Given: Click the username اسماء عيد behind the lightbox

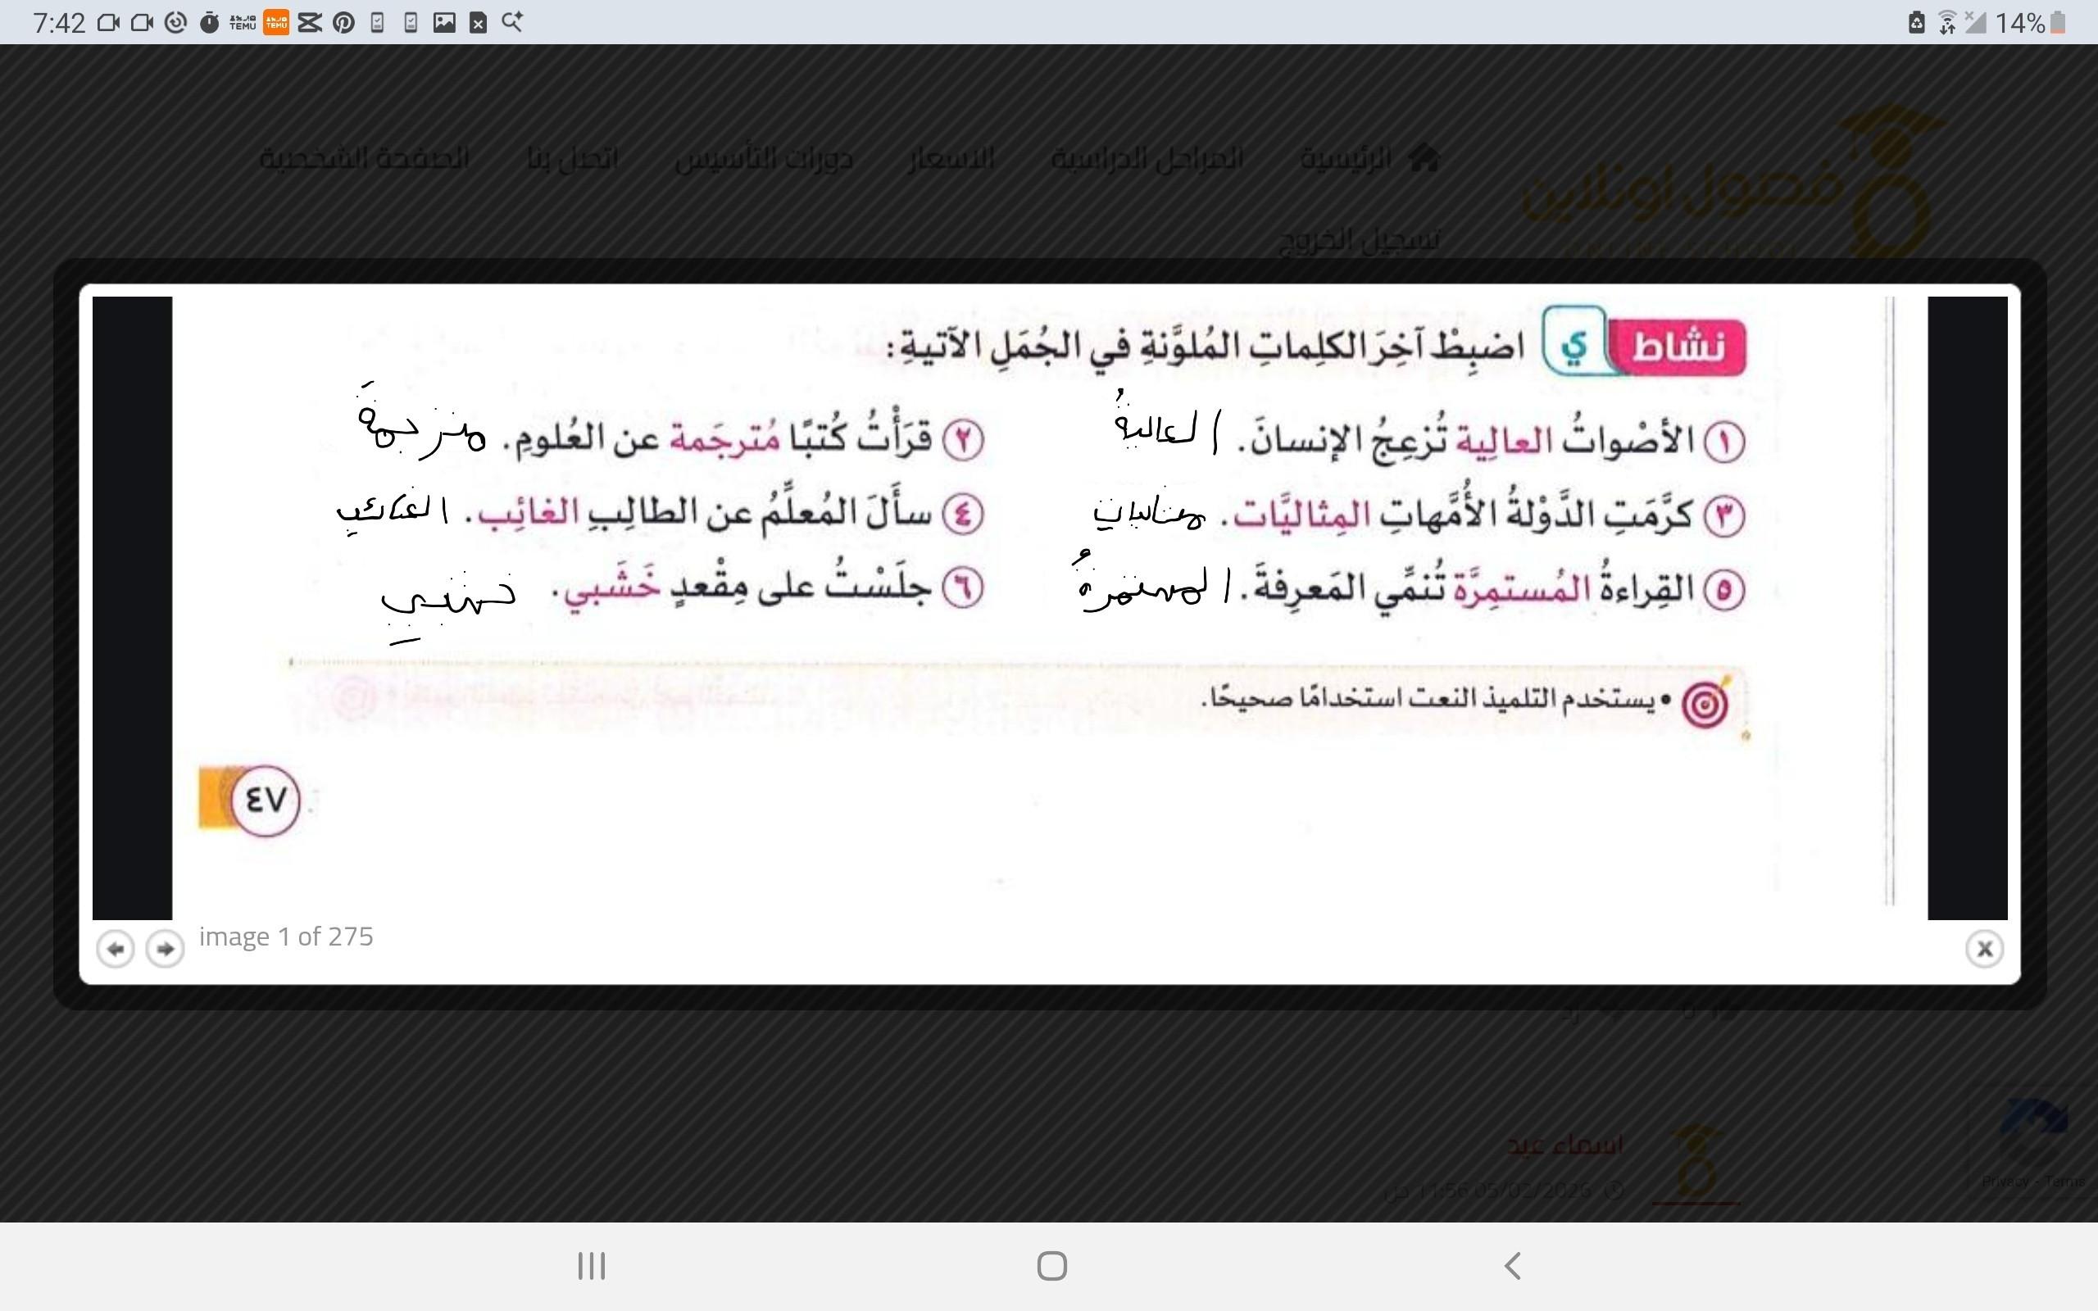Looking at the screenshot, I should click(x=1564, y=1145).
